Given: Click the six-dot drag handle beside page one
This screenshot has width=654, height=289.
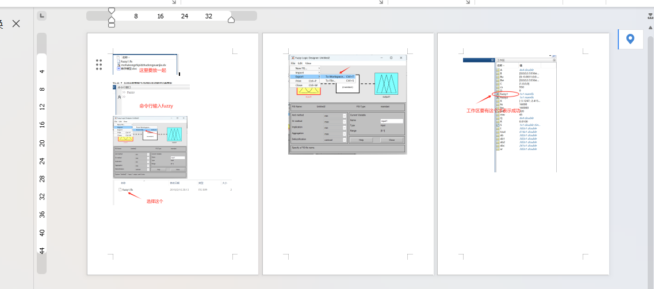Looking at the screenshot, I should pyautogui.click(x=99, y=64).
